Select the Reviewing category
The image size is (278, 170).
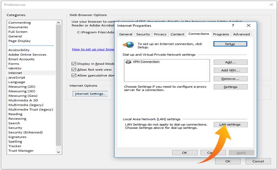coord(17,119)
